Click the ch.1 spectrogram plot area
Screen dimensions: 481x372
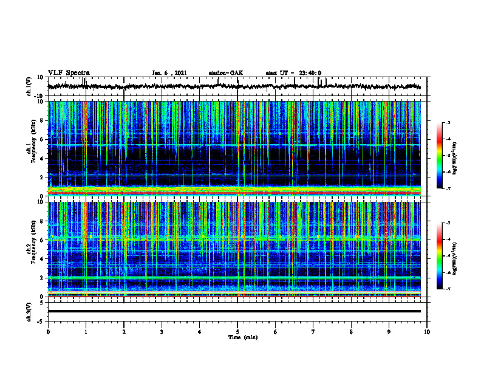[x=234, y=148]
